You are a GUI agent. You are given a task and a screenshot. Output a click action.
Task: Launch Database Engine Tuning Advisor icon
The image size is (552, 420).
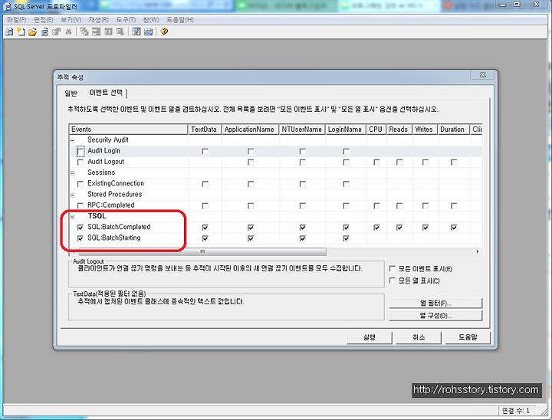click(x=136, y=32)
